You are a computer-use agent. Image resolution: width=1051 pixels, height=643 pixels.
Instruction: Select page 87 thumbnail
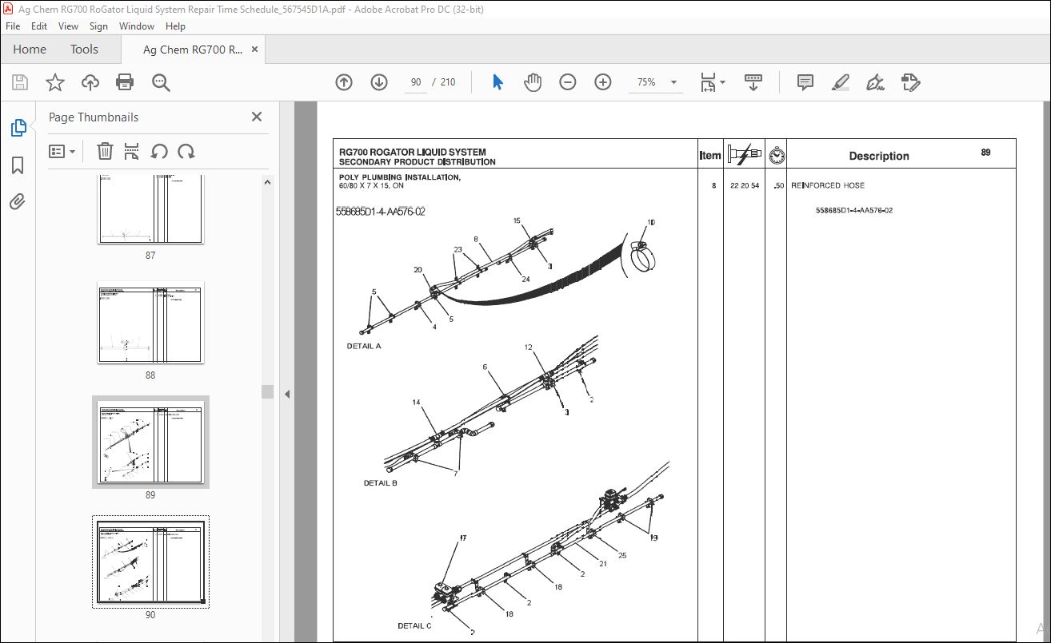coord(150,209)
